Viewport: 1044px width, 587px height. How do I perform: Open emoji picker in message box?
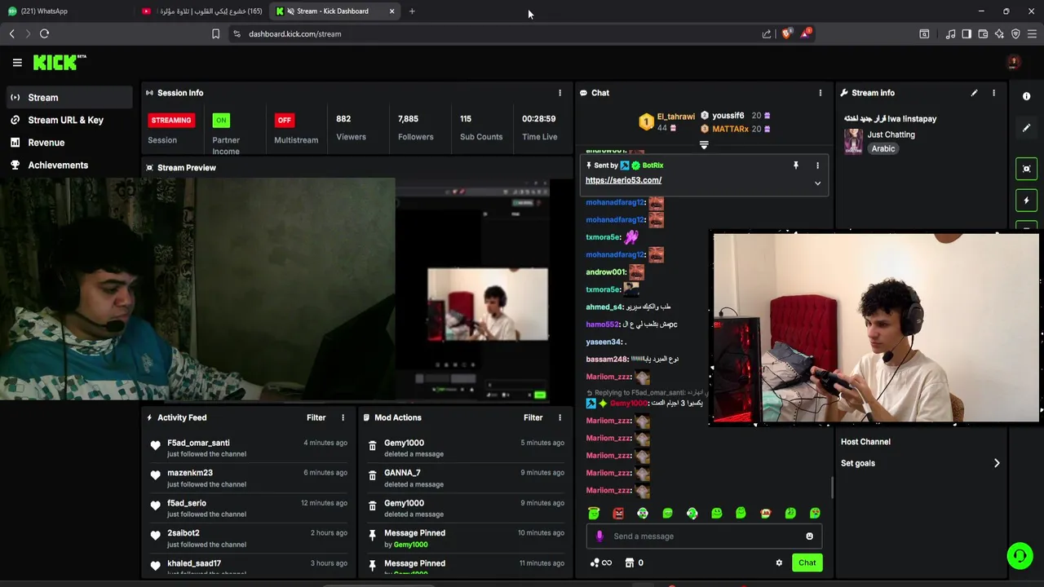tap(809, 536)
